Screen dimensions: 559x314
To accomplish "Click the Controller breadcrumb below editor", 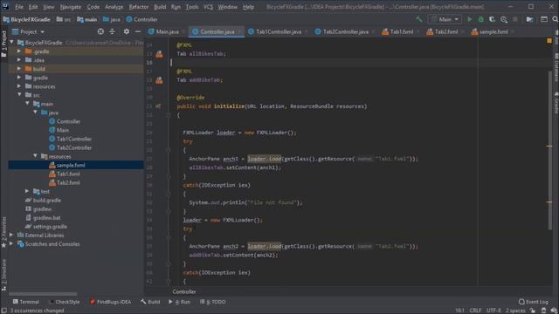I will [x=184, y=291].
